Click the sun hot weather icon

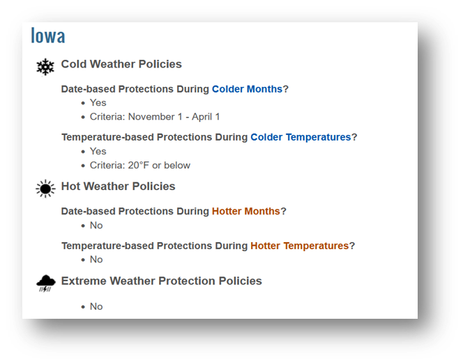click(45, 189)
